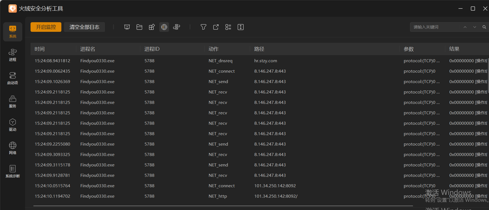Select the hr.stzy.com path cell
The image size is (489, 210).
pyautogui.click(x=266, y=61)
